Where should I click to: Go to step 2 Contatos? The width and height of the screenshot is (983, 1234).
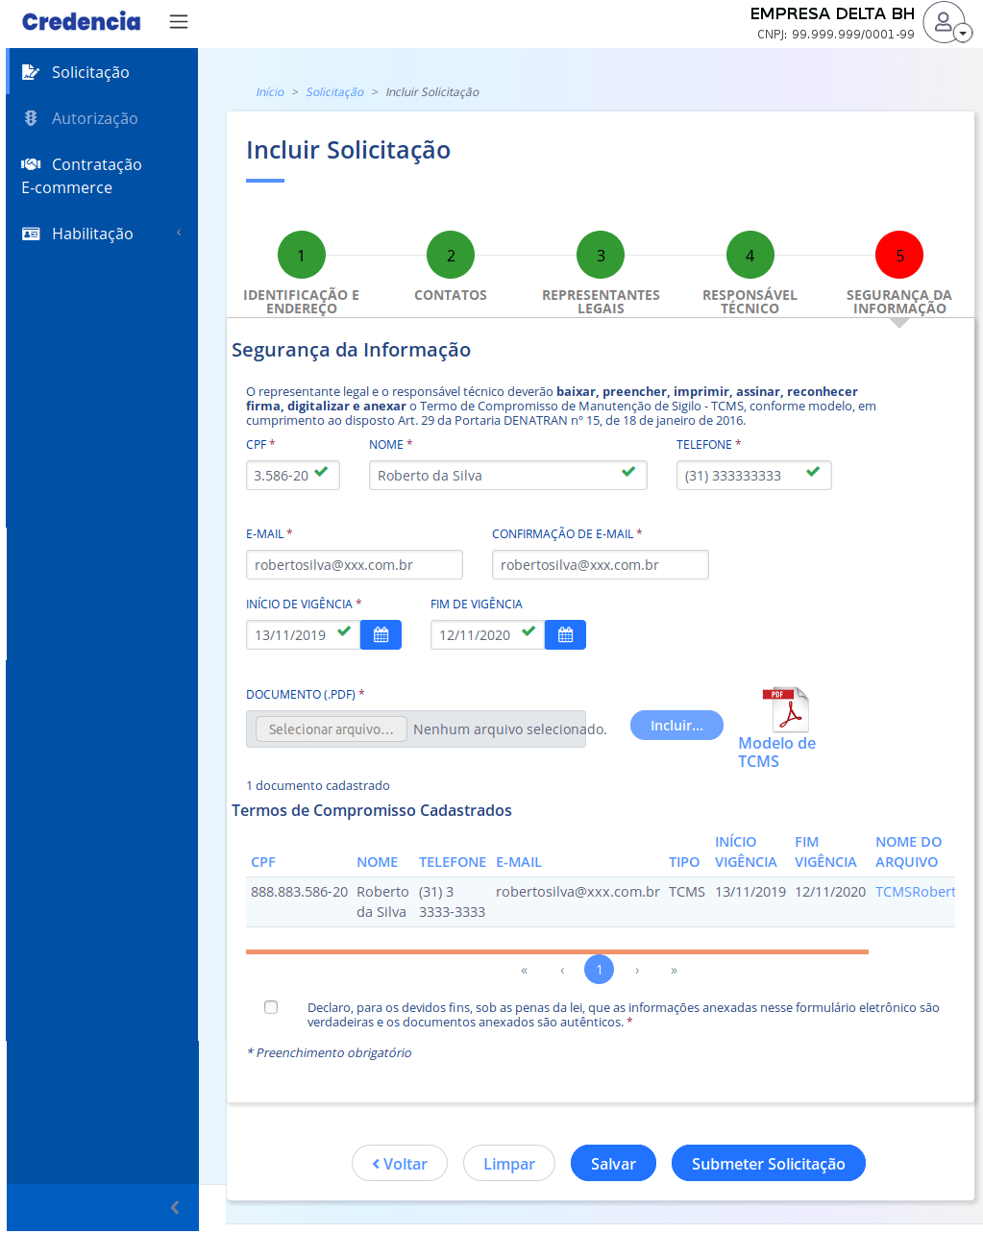[x=451, y=256]
